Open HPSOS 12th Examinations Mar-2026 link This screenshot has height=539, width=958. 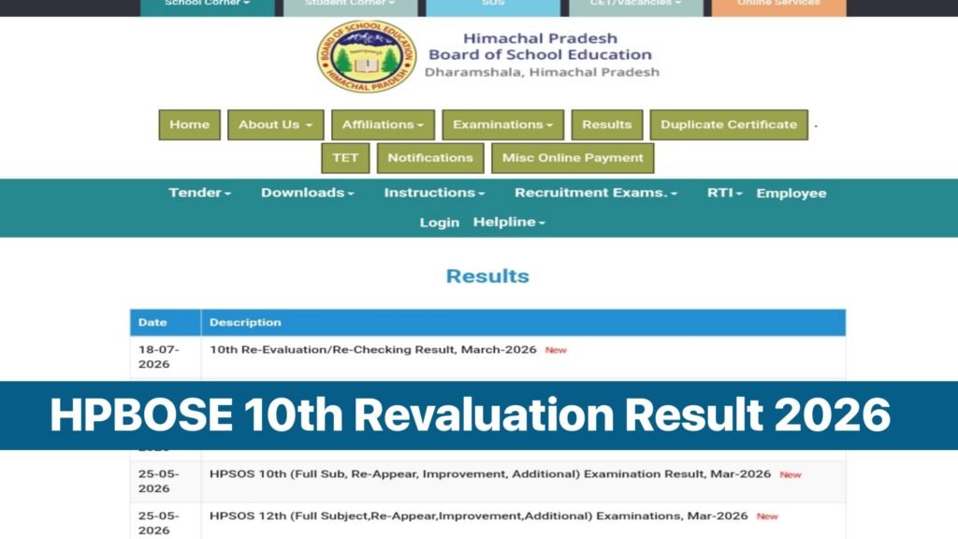pos(478,516)
